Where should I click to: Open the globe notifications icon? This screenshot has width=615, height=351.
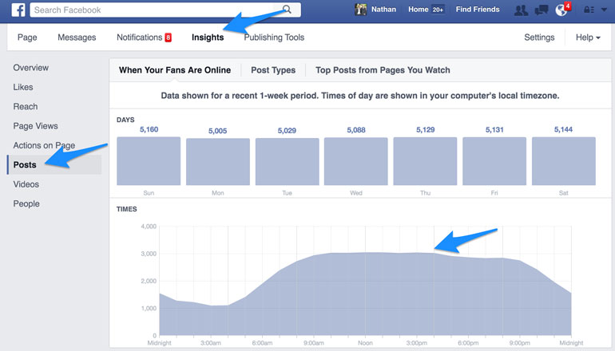coord(561,10)
